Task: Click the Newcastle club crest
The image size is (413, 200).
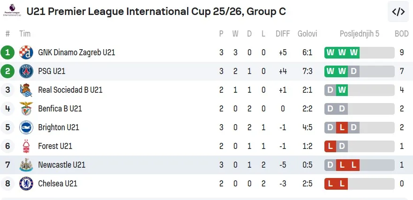Action: click(26, 165)
